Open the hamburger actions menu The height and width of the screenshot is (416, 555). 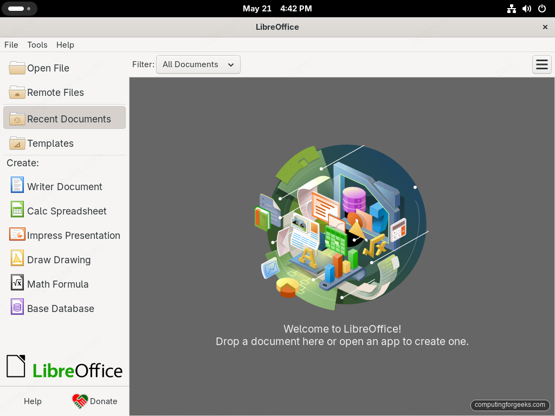point(541,64)
